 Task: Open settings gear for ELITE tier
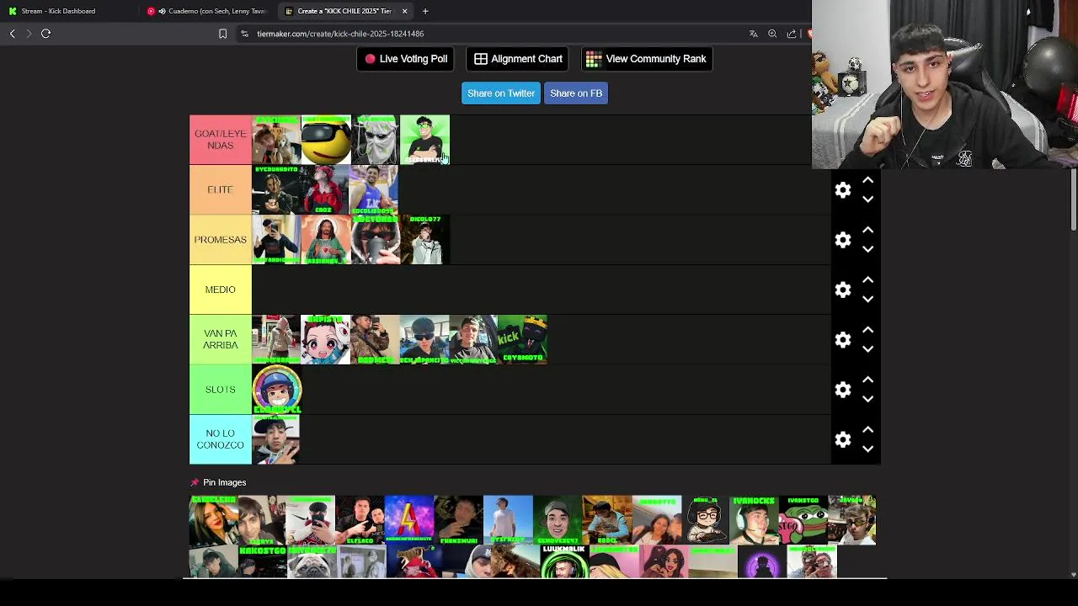(843, 190)
